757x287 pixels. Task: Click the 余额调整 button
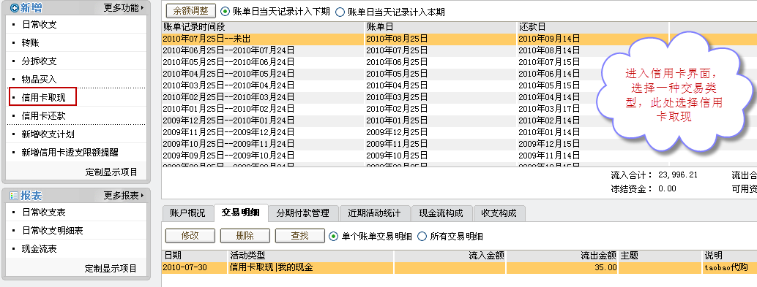(x=190, y=11)
